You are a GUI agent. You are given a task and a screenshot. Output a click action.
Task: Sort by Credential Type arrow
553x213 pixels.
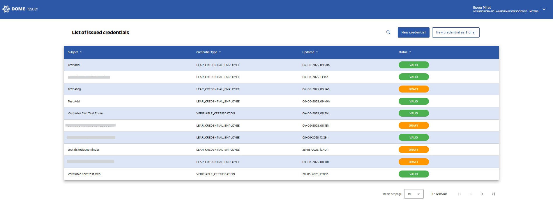pyautogui.click(x=220, y=52)
